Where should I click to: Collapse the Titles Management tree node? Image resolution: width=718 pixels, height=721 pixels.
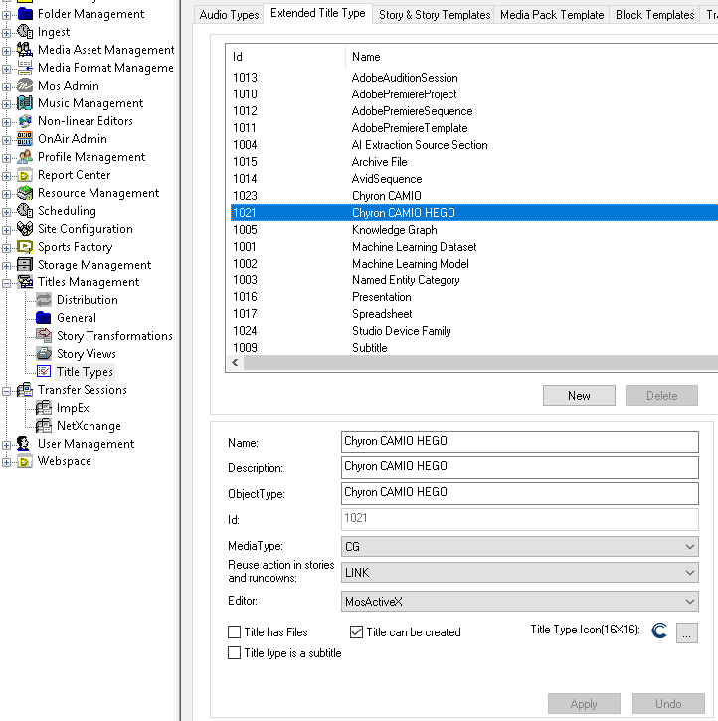[x=7, y=282]
